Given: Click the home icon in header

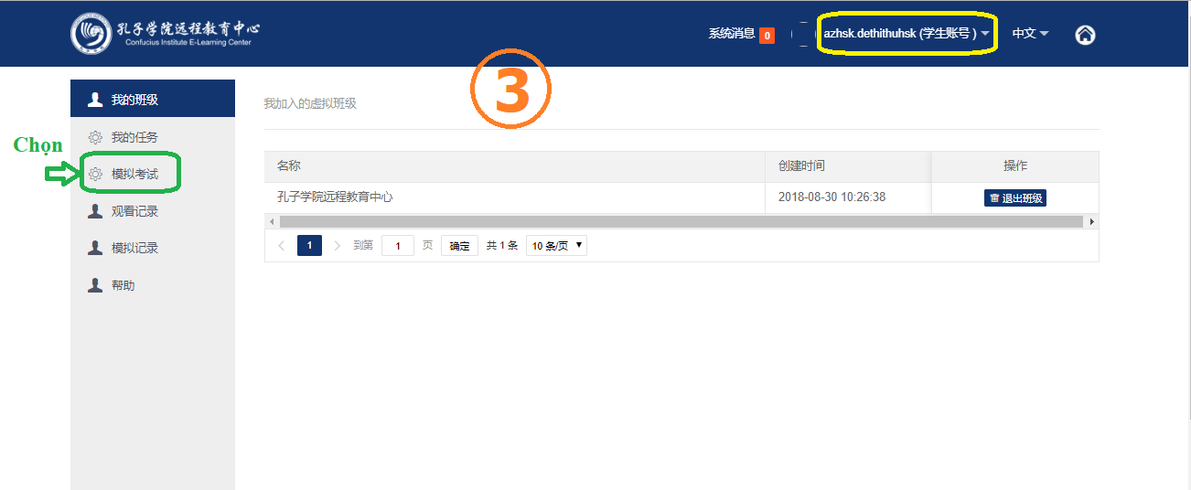Looking at the screenshot, I should [1085, 35].
